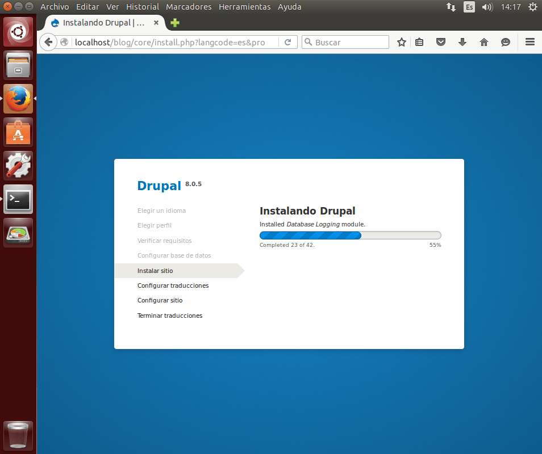
Task: Click the 'Instalando Drupal' heading
Action: 307,211
